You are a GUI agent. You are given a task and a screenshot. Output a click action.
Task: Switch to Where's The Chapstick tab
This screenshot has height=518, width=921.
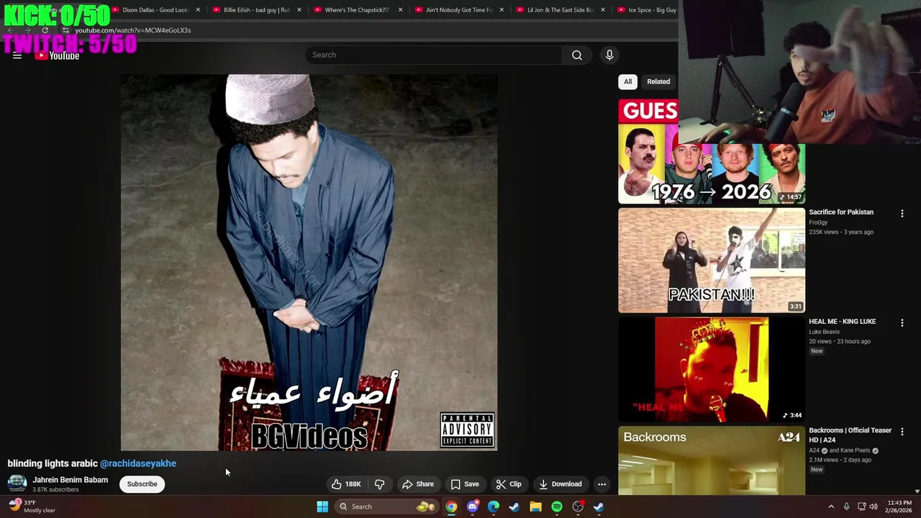coord(356,10)
